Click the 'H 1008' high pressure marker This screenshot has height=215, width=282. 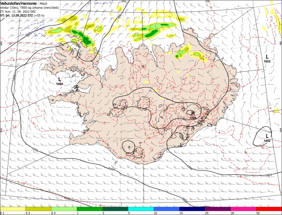[193, 115]
